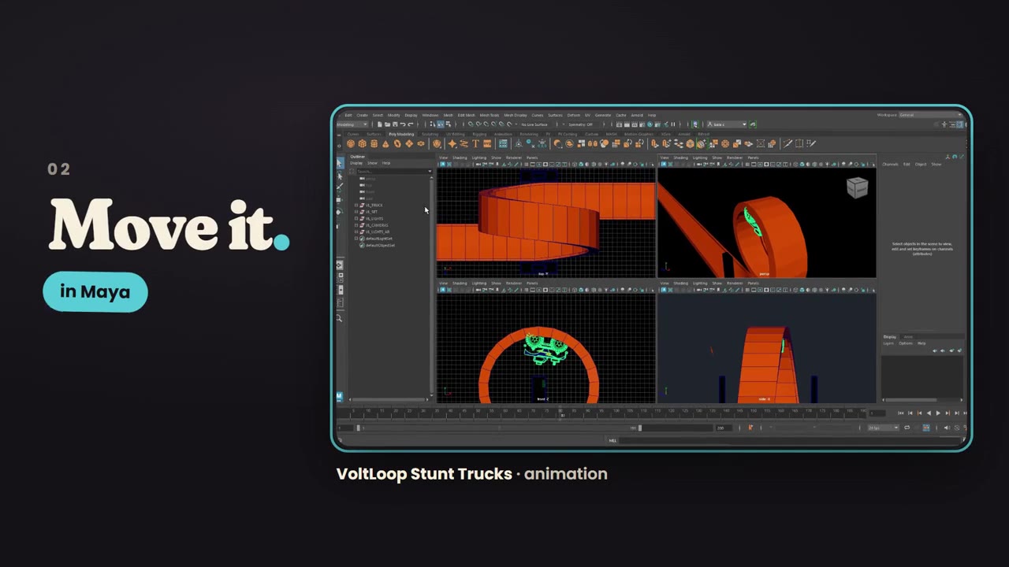
Task: Open the Symmetry: Off dropdown
Action: coord(580,124)
